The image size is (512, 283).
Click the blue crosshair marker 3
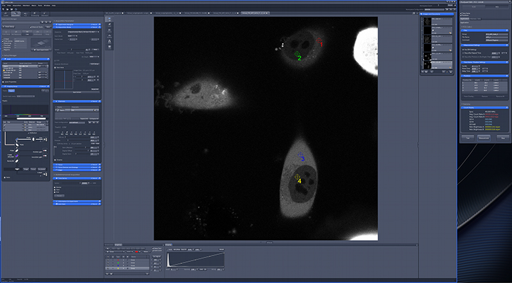301,156
